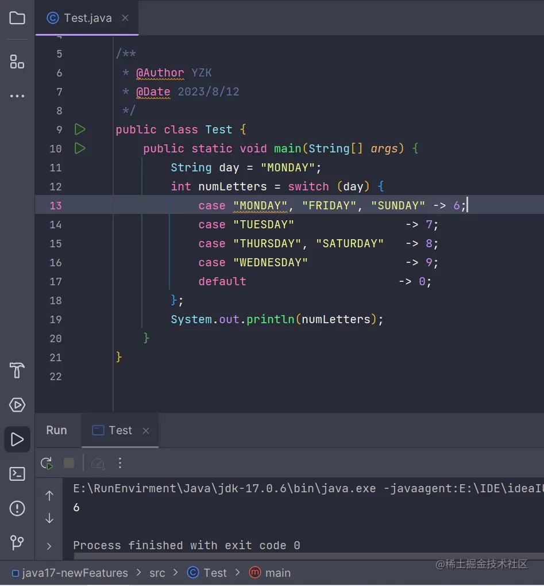
Task: Run class Test from gutter line 9
Action: coord(80,129)
